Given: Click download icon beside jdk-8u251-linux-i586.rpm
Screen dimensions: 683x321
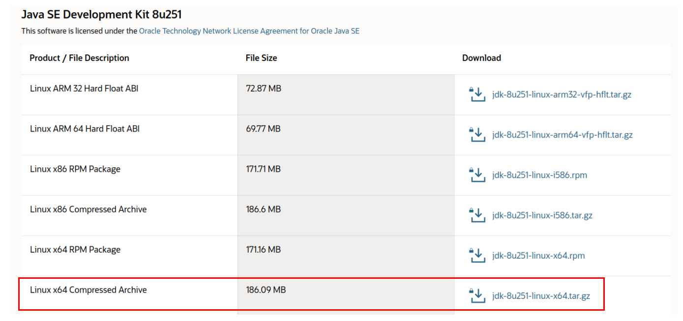Looking at the screenshot, I should [x=477, y=175].
